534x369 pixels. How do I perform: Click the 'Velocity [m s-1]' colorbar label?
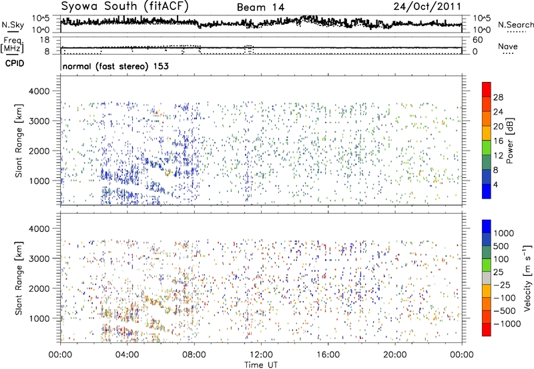pos(527,277)
